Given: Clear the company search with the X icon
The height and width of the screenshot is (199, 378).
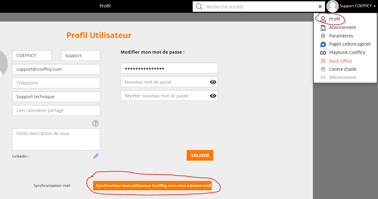Looking at the screenshot, I should click(320, 7).
